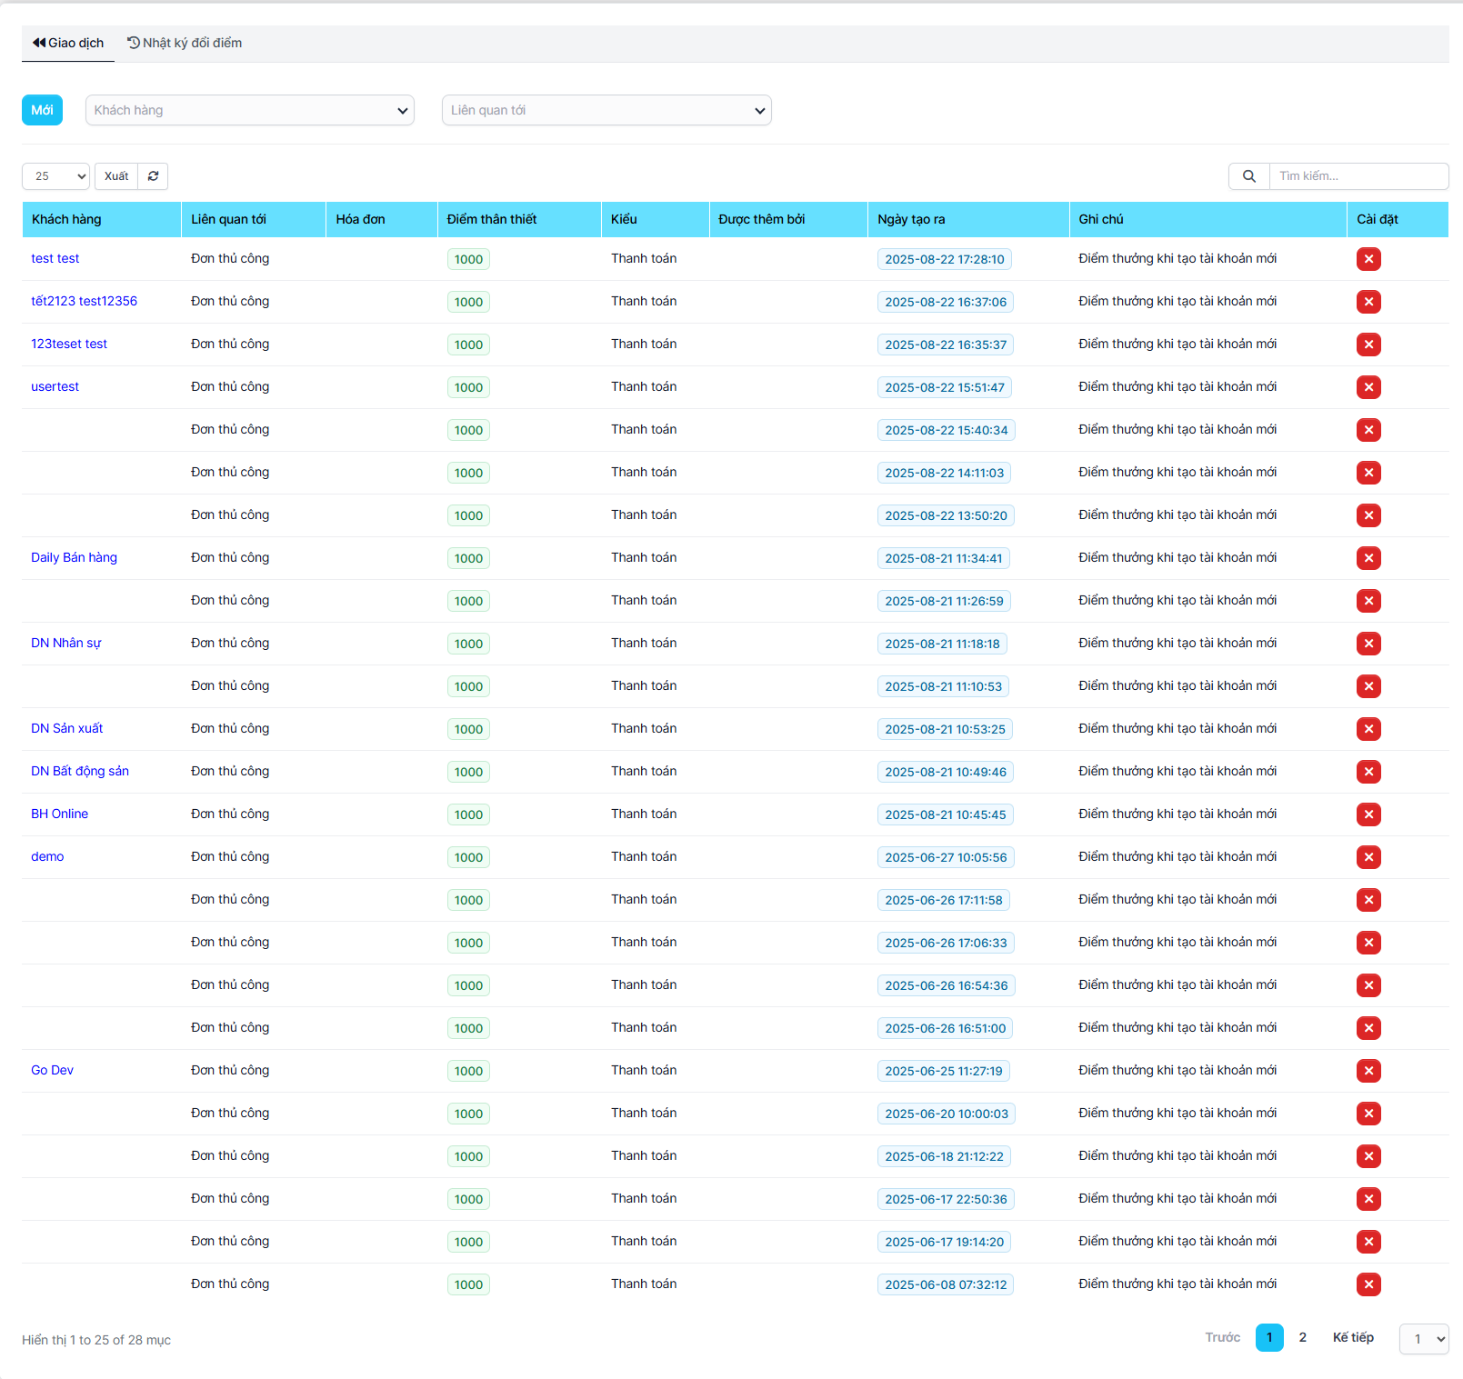The height and width of the screenshot is (1379, 1463).
Task: Open customer link "DN Sản xuất"
Action: [x=66, y=728]
